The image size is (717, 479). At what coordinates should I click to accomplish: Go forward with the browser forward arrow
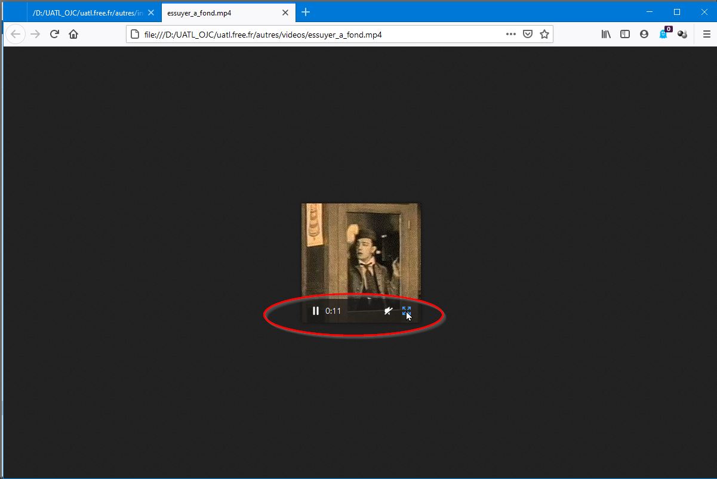tap(35, 34)
